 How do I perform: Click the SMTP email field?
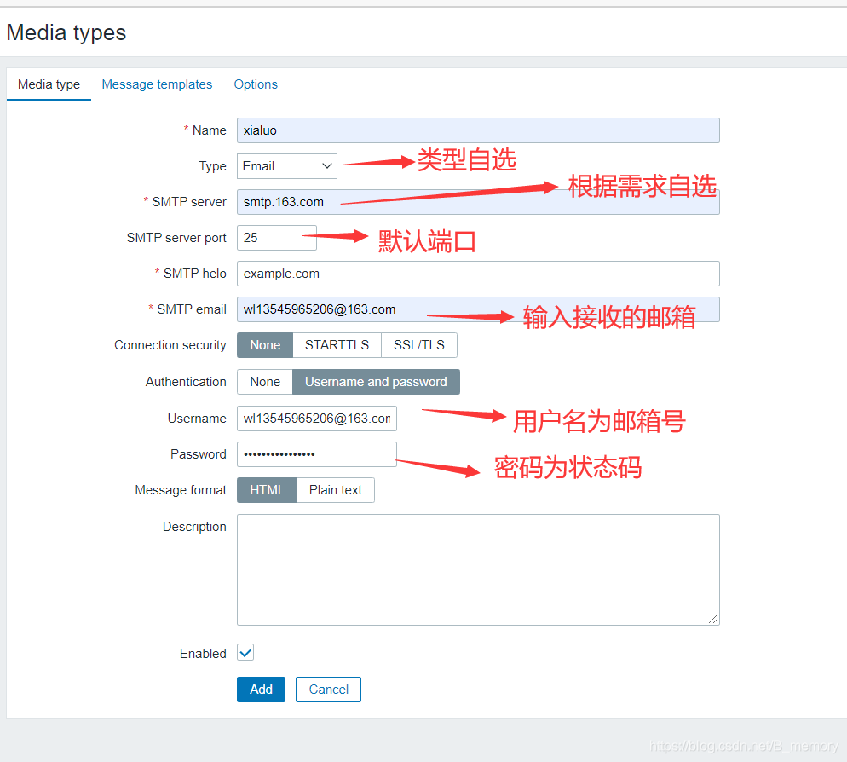pyautogui.click(x=478, y=309)
